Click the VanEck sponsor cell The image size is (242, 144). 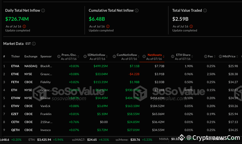45,106
